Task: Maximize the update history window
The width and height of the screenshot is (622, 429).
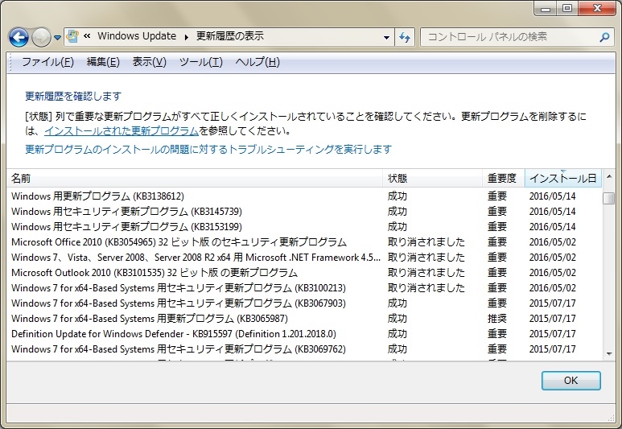Action: pos(567,9)
